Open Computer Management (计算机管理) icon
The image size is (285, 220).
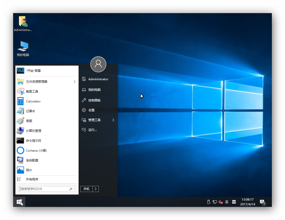20,131
